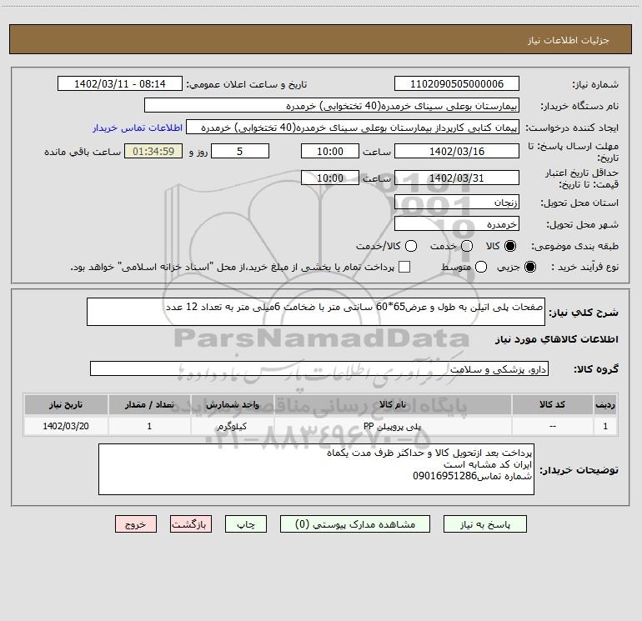This screenshot has width=642, height=621.
Task: Click the quantity cell in the پلی پروپیلن row
Action: 149,426
